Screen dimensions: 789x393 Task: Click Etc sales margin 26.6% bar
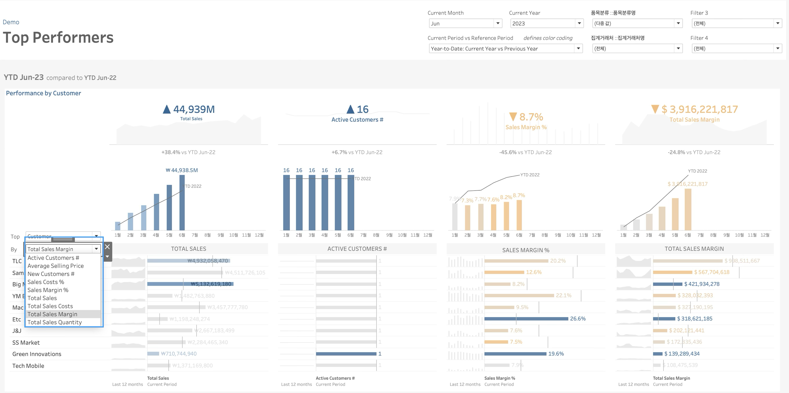coord(526,319)
